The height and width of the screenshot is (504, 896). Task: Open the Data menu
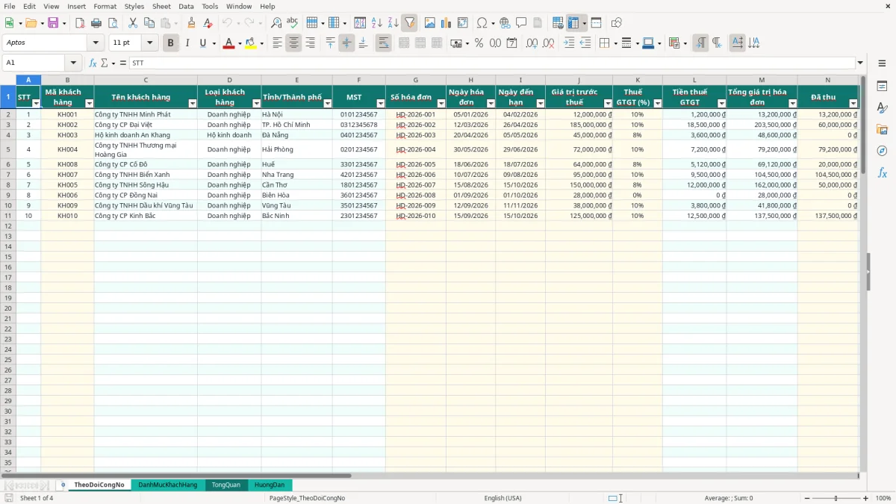pyautogui.click(x=186, y=6)
